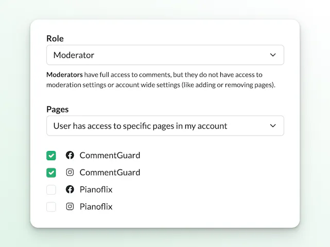Image resolution: width=330 pixels, height=247 pixels.
Task: Click the chevron arrow in Pages dropdown
Action: [273, 126]
